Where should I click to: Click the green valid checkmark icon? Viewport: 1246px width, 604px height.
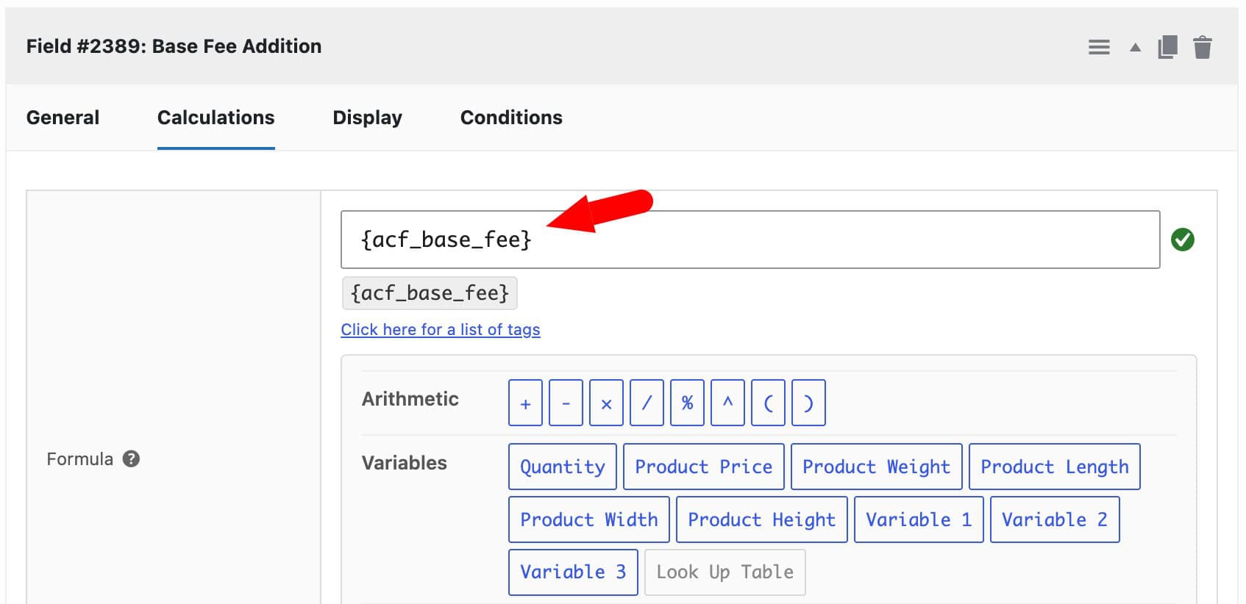(1183, 240)
